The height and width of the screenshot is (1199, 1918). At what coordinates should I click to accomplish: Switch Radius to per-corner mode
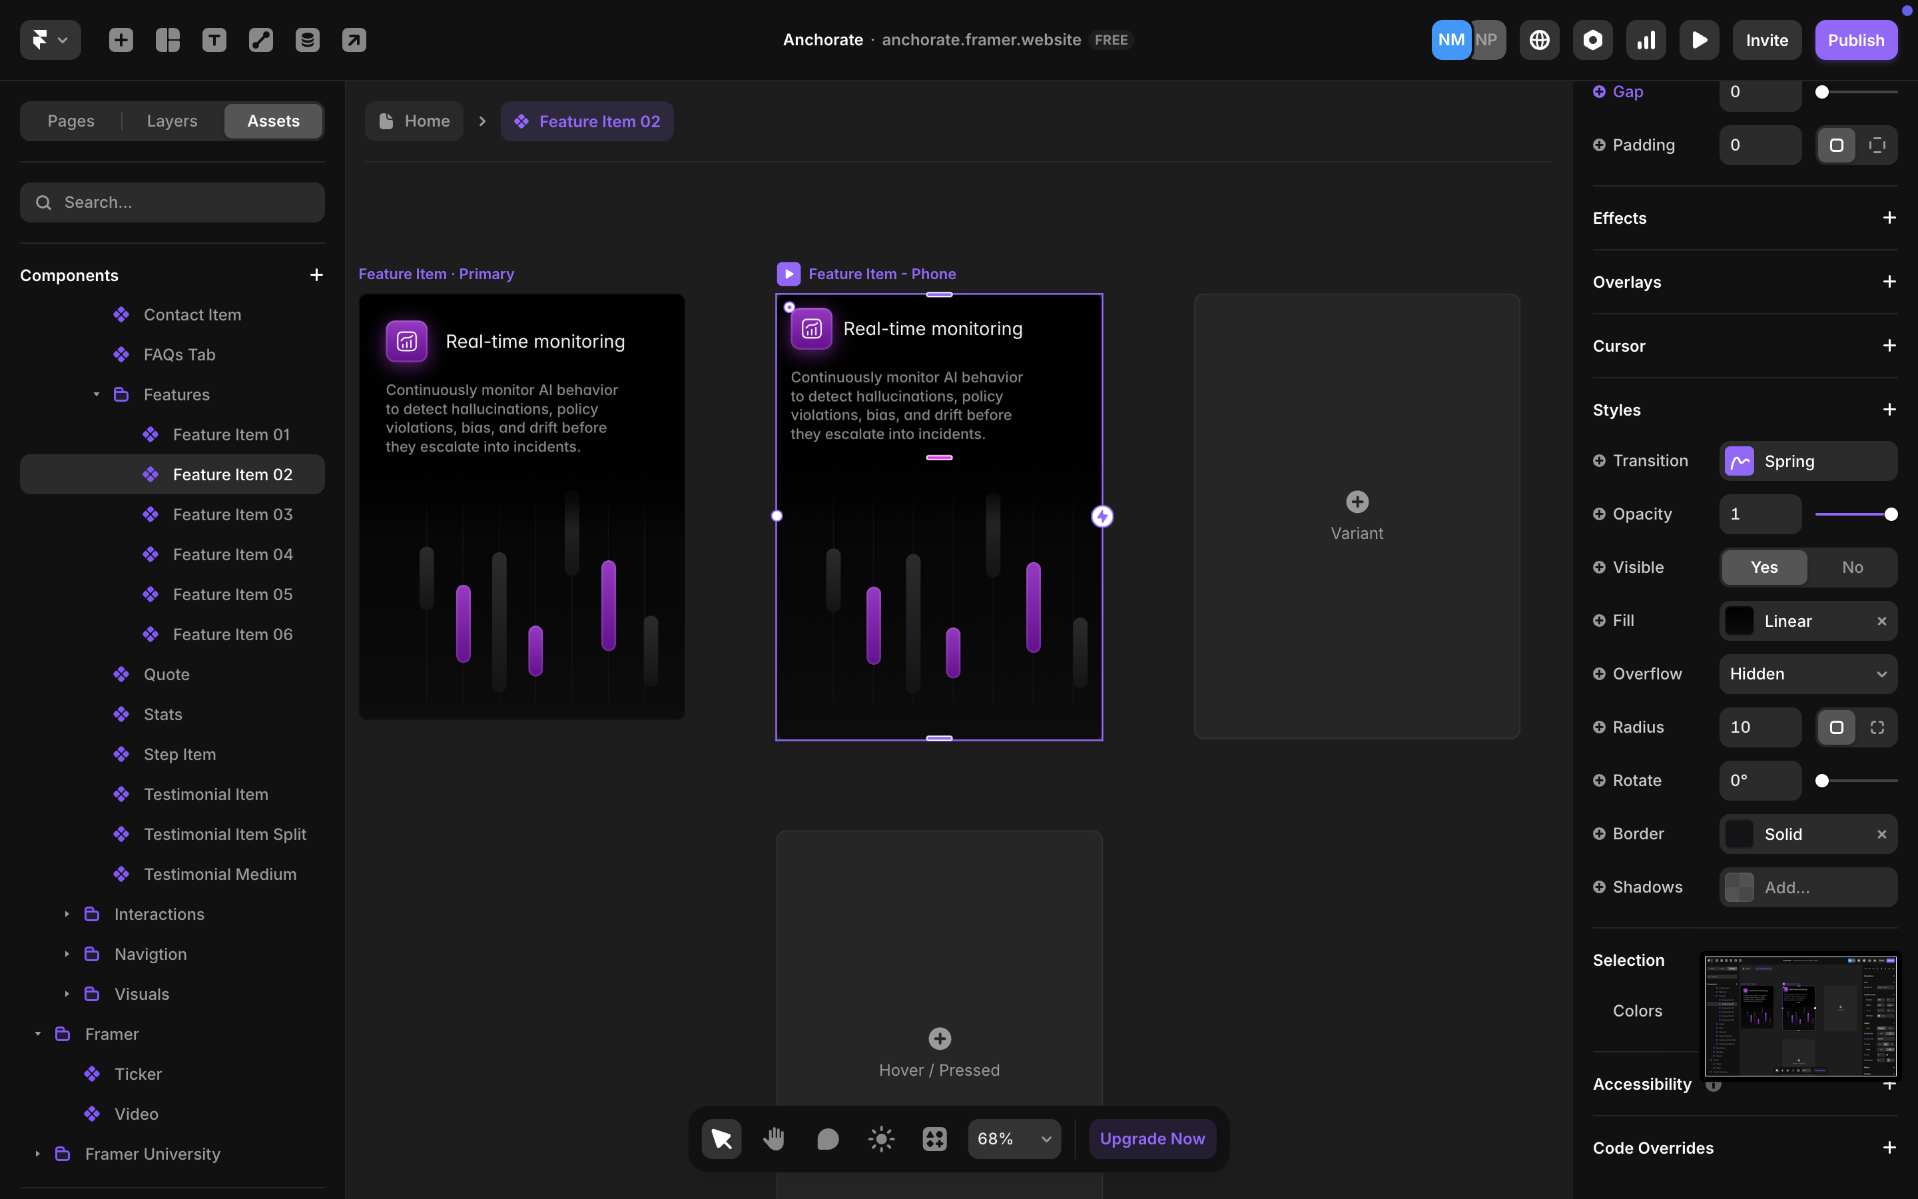pyautogui.click(x=1877, y=727)
